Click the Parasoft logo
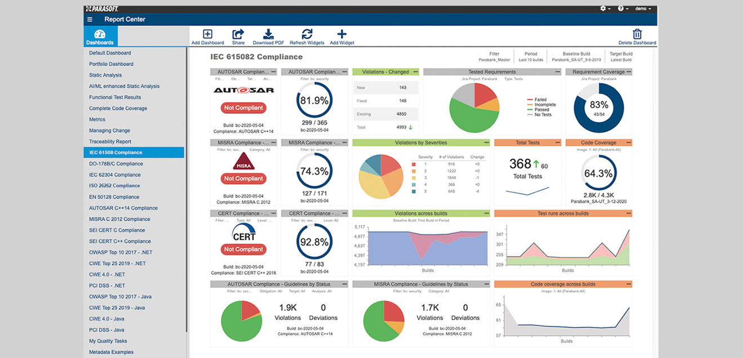Viewport: 743px width, 358px height. [101, 9]
